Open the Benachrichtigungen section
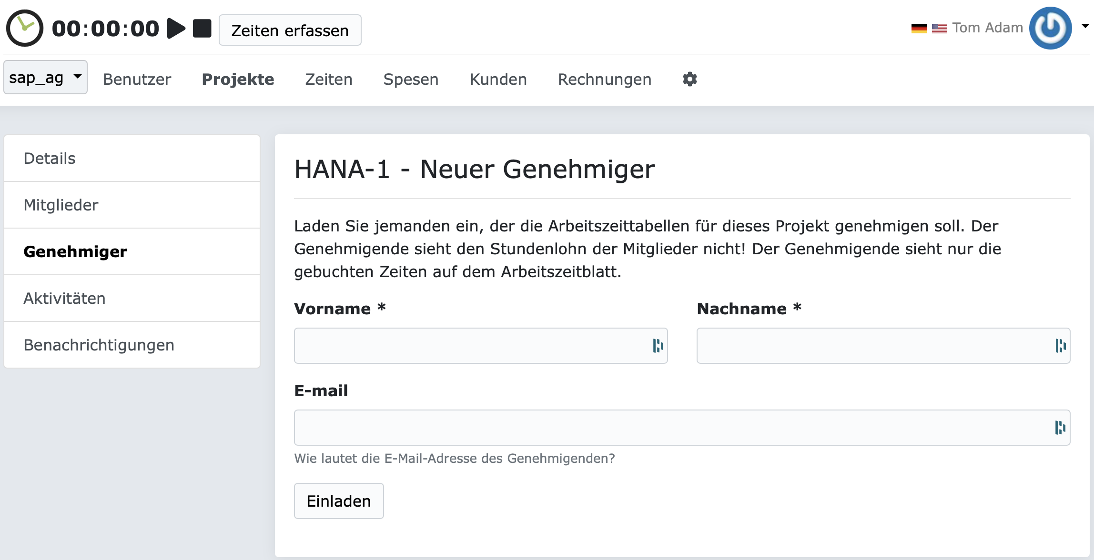This screenshot has height=560, width=1094. 99,345
